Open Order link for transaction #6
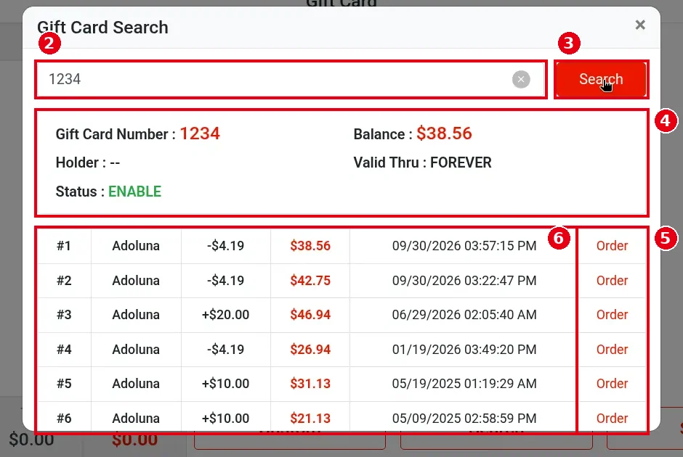This screenshot has width=683, height=457. point(612,419)
